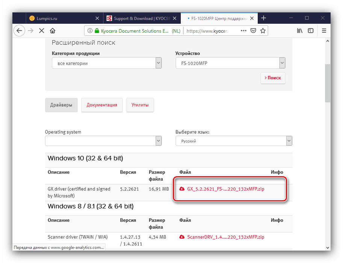This screenshot has height=263, width=343.
Task: Bookmark this page with the star icon
Action: tap(263, 31)
